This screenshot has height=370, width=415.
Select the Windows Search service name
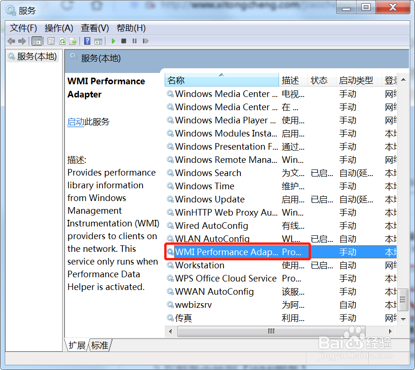point(208,173)
